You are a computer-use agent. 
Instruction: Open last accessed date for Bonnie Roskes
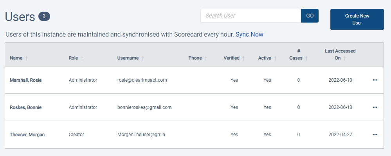click(340, 107)
